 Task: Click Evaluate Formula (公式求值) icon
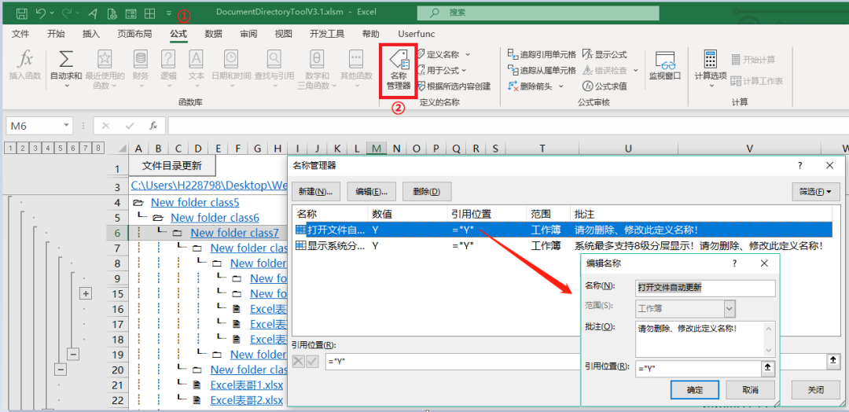[605, 86]
